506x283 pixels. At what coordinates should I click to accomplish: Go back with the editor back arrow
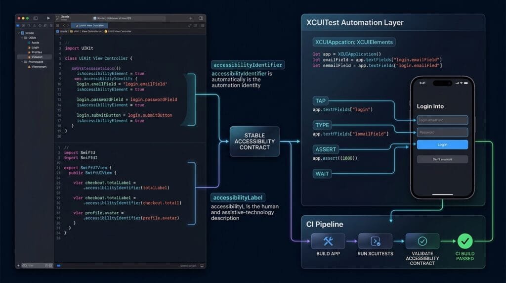[x=64, y=25]
